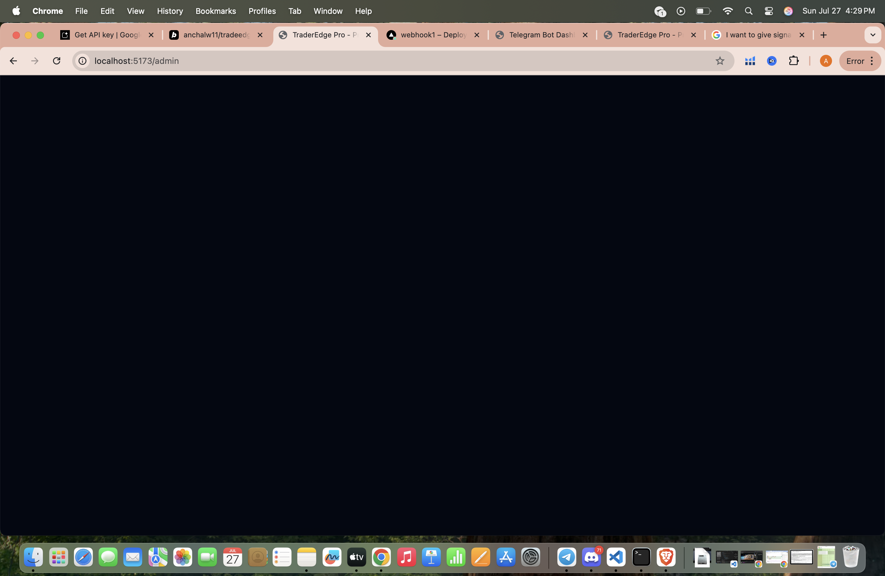885x576 pixels.
Task: Close the Get API key tab
Action: 151,35
